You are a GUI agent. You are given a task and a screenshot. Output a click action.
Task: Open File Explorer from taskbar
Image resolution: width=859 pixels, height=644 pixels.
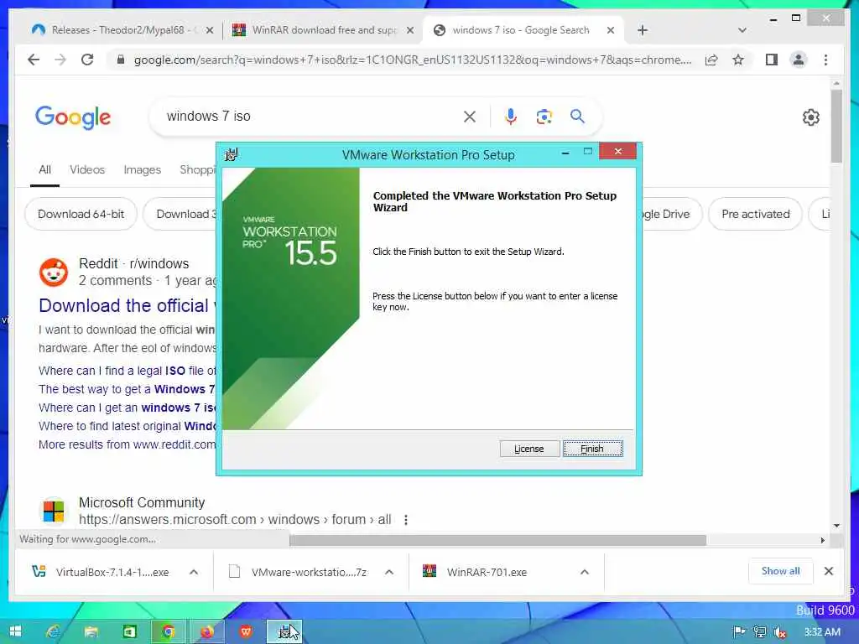click(x=91, y=632)
